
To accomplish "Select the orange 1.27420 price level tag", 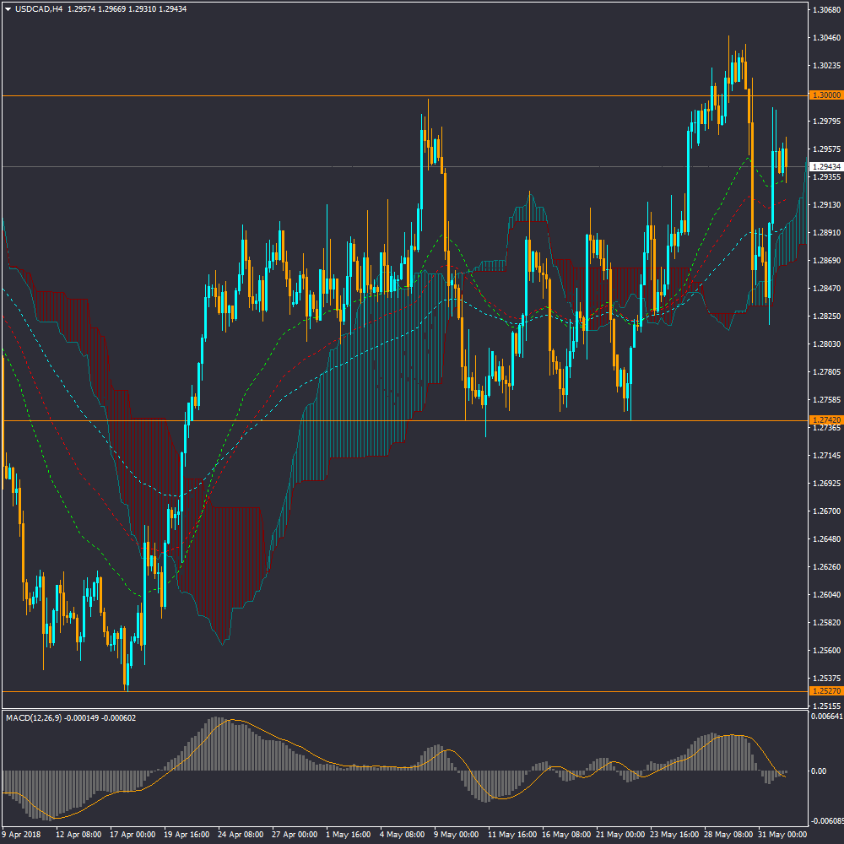I will tap(825, 419).
